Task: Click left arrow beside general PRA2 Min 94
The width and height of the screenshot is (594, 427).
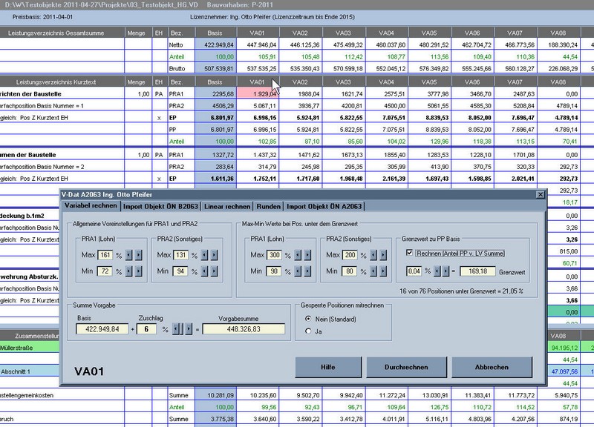Action: tap(206, 272)
